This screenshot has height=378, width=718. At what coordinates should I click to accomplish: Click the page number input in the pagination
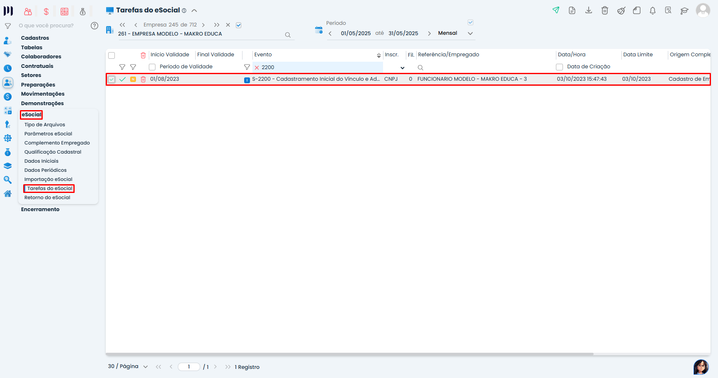(189, 367)
